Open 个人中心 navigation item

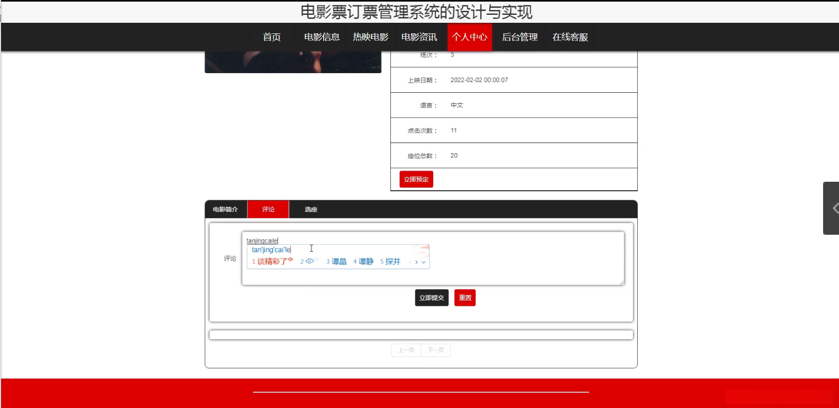470,37
